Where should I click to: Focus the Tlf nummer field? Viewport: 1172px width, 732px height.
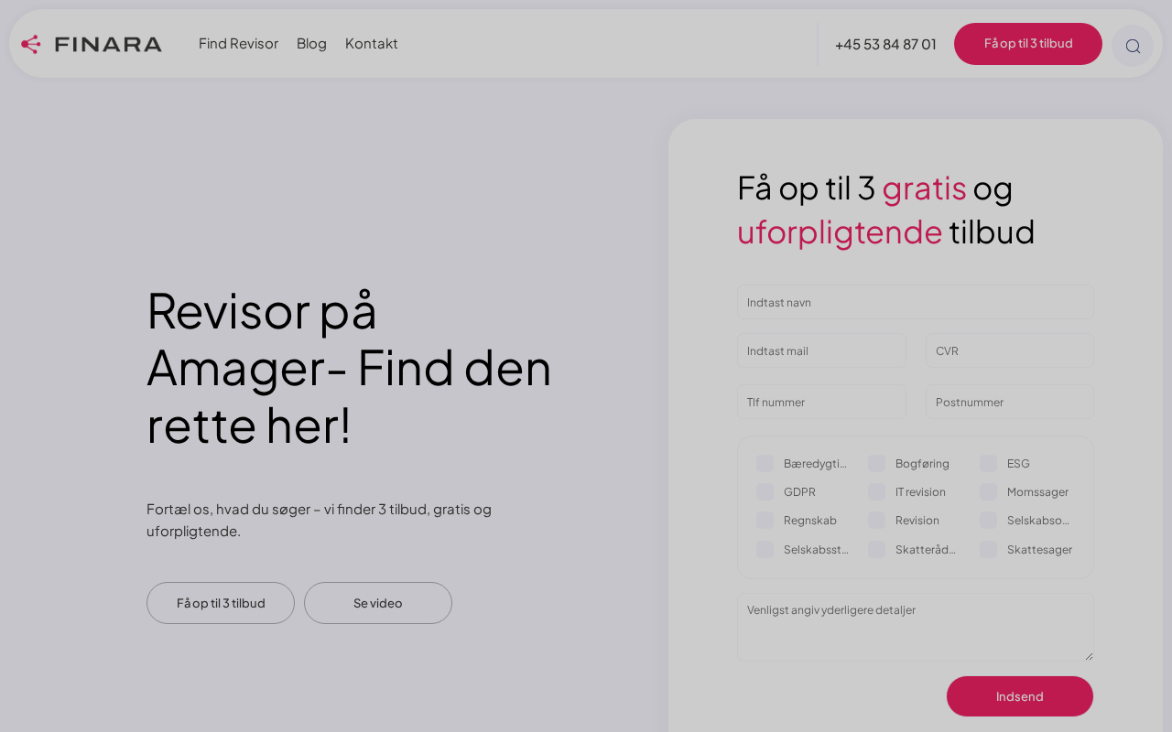click(x=821, y=402)
